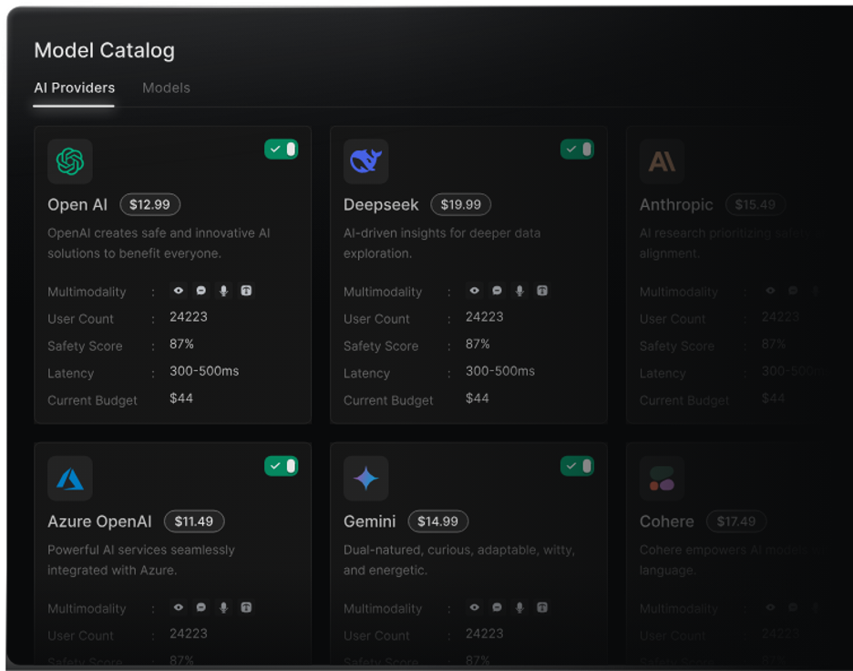
Task: Click the $15.49 Anthropic price badge
Action: click(x=755, y=204)
